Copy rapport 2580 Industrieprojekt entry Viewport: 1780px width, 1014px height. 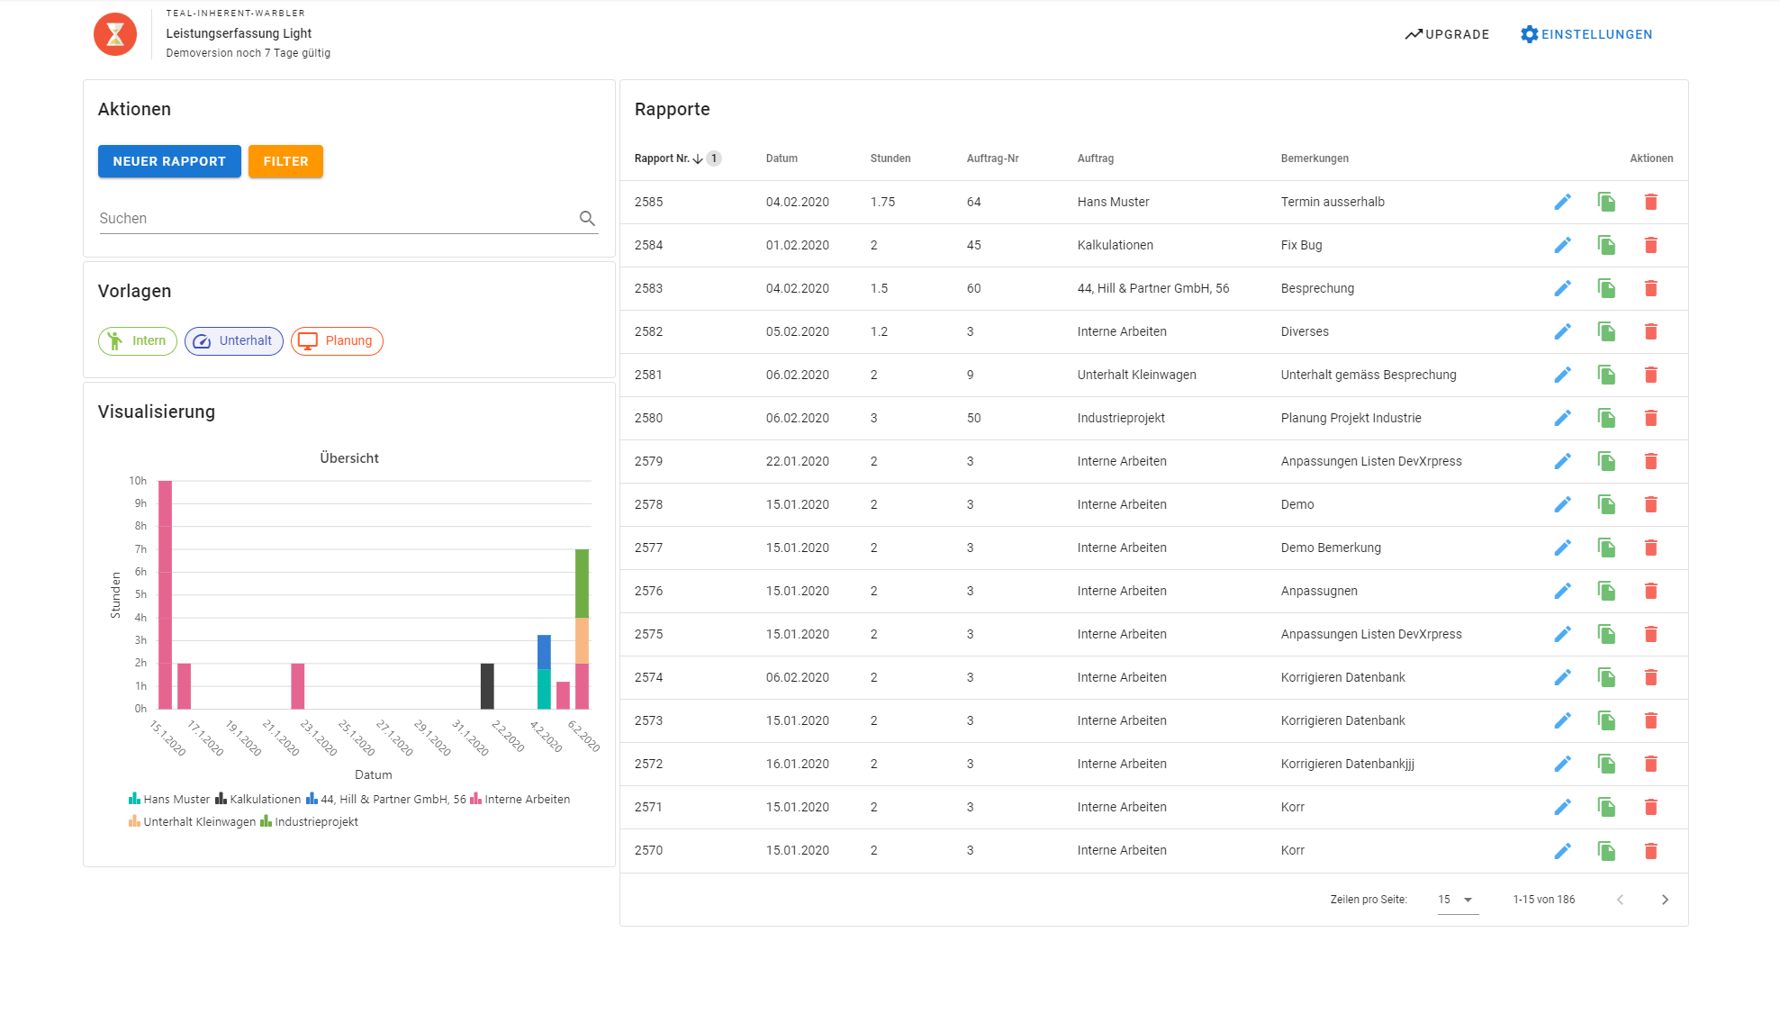[1606, 418]
